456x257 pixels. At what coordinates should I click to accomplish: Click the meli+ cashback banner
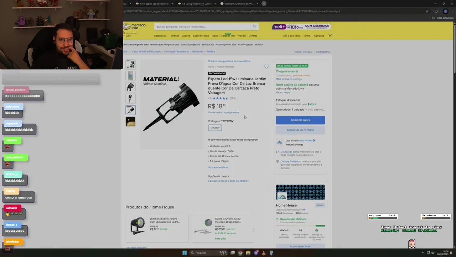click(301, 27)
